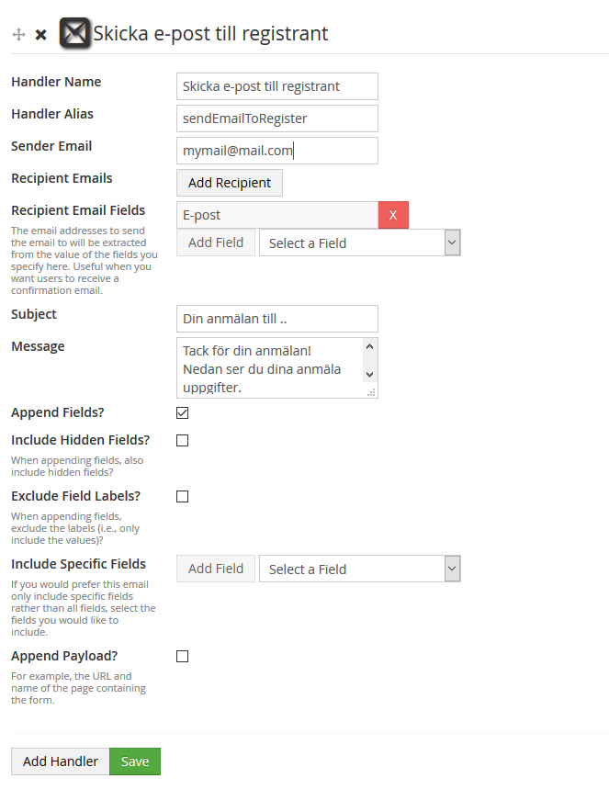The image size is (609, 812).
Task: Click the envelope email handler icon
Action: (75, 33)
